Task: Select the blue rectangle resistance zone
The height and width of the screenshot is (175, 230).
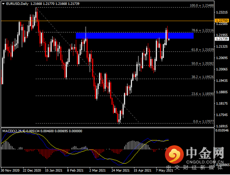Action: tap(135, 36)
